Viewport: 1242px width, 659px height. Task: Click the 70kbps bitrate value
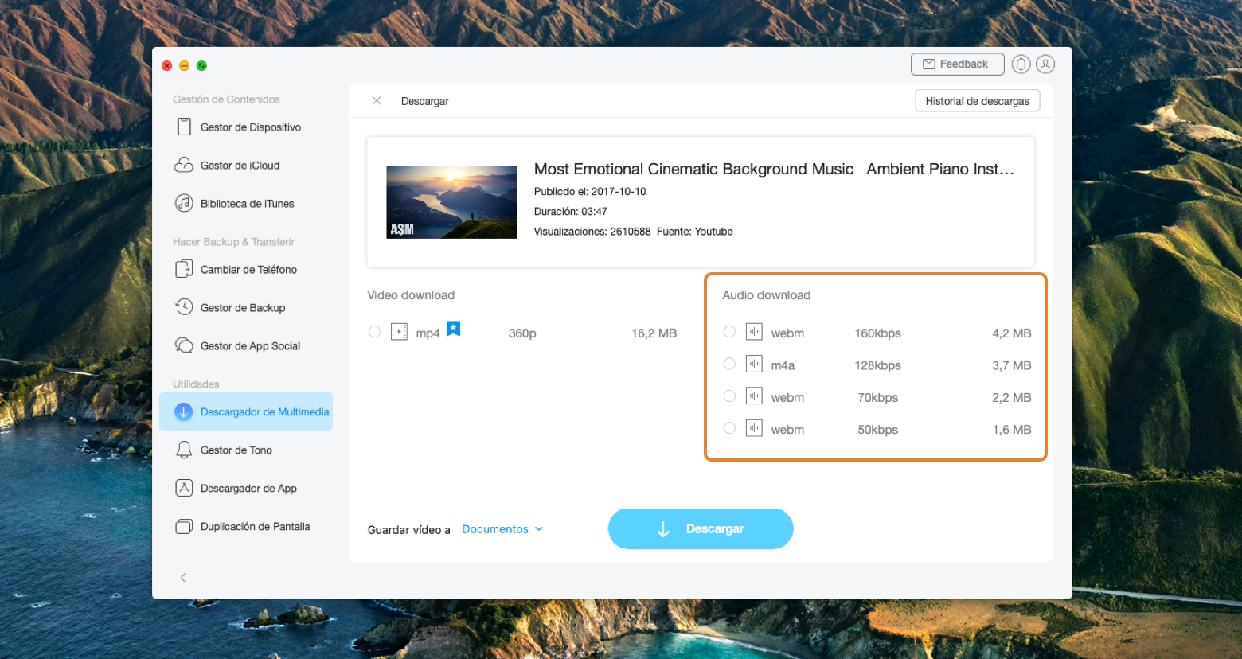878,397
